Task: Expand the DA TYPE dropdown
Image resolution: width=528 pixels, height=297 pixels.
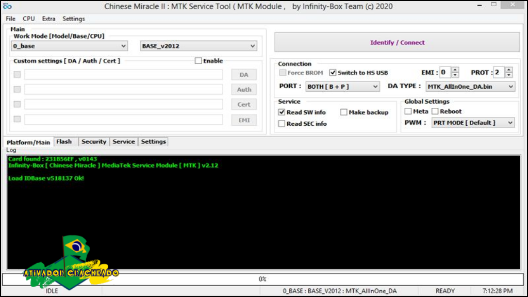Action: pyautogui.click(x=470, y=87)
